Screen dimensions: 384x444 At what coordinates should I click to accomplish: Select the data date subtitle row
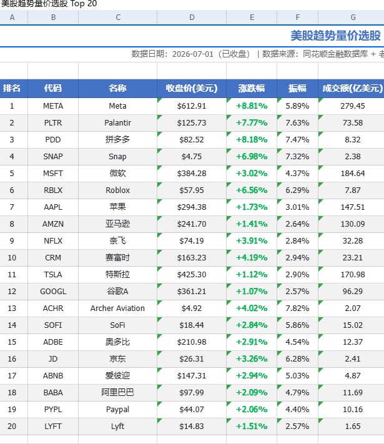[192, 54]
